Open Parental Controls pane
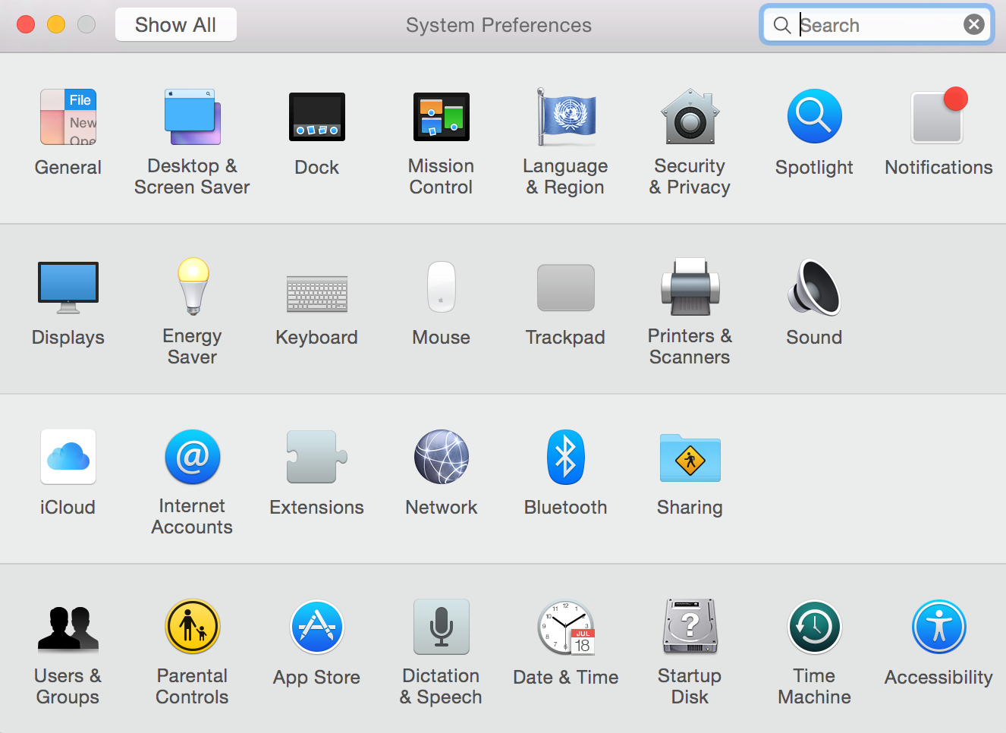1006x733 pixels. point(193,628)
